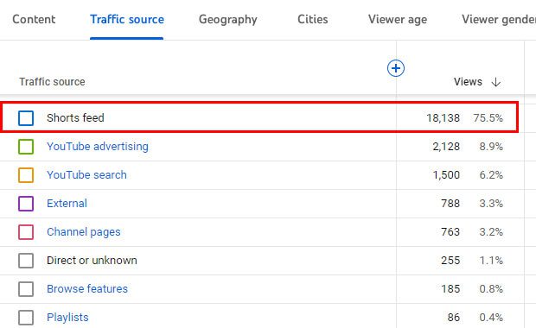Screen dimensions: 536x328
Task: Go to the Viewer age tab
Action: pos(398,20)
